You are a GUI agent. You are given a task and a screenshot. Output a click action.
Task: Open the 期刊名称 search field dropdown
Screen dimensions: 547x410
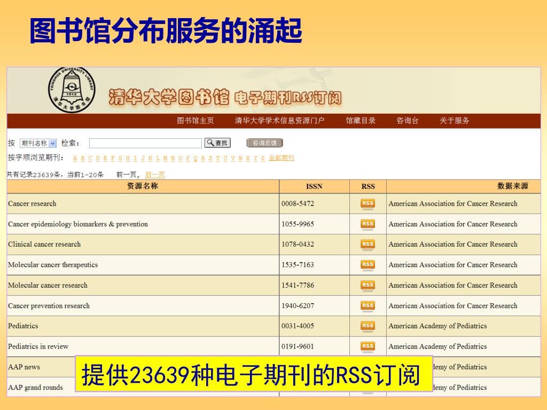(38, 143)
